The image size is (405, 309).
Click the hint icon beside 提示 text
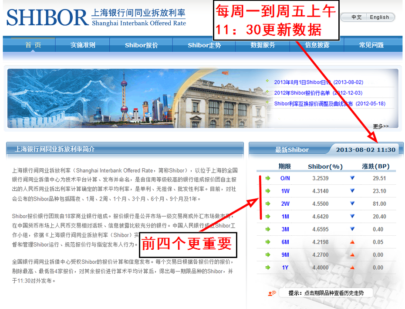(x=272, y=293)
